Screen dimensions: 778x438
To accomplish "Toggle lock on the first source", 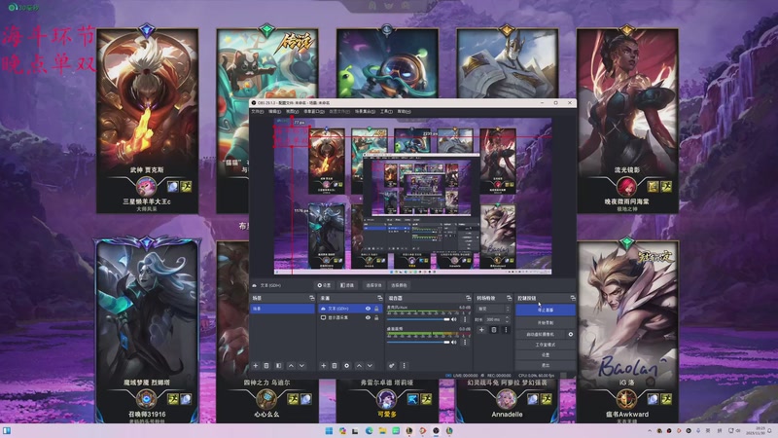I will (377, 309).
